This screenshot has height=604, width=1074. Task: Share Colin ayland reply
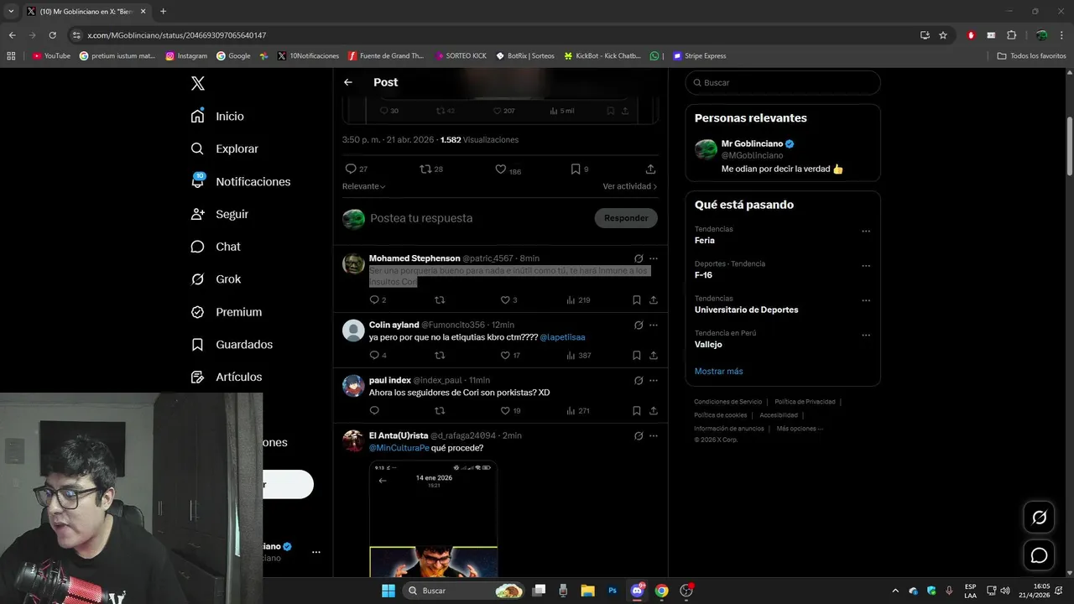point(654,356)
